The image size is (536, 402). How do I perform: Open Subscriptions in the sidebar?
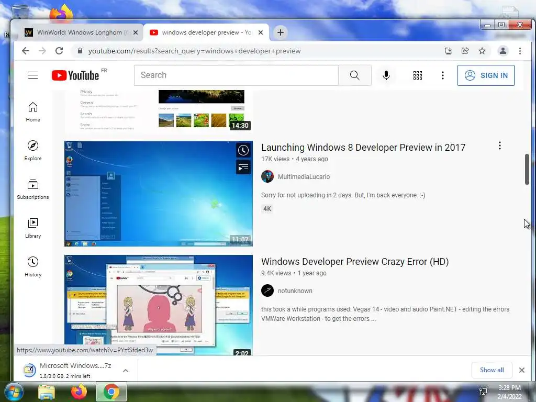point(33,189)
